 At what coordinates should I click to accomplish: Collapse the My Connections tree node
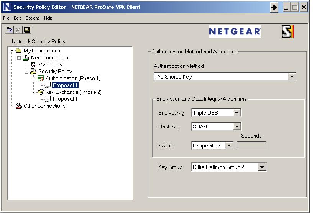(12, 51)
